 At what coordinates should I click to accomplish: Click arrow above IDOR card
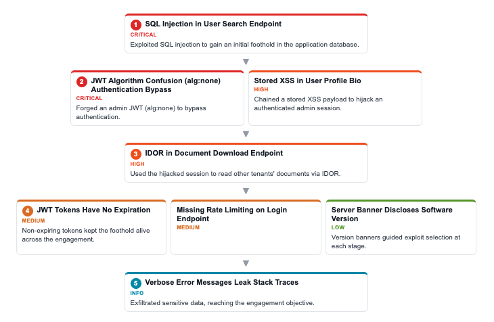tap(246, 134)
